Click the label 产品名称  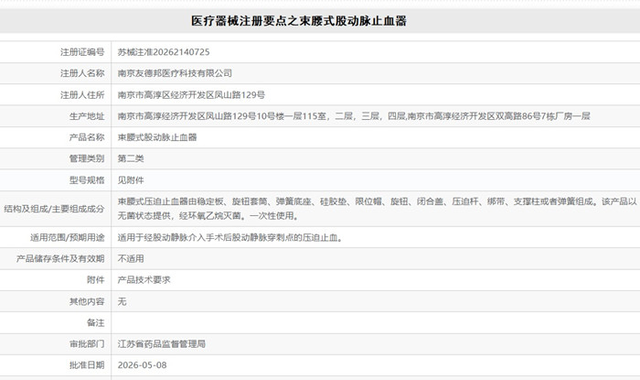click(x=87, y=137)
